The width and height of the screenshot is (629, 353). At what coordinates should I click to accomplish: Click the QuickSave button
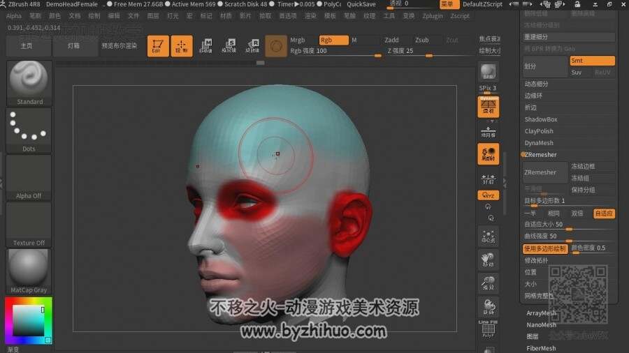tap(361, 4)
